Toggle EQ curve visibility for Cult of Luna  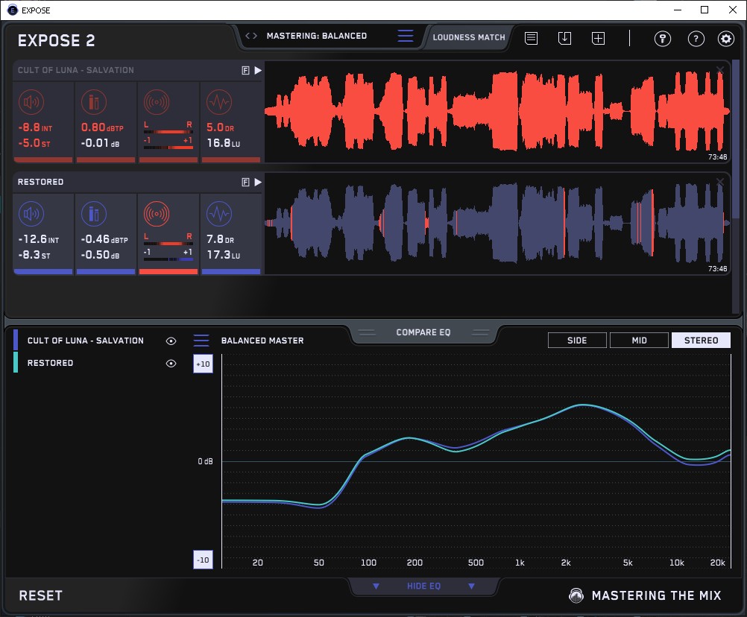point(171,341)
